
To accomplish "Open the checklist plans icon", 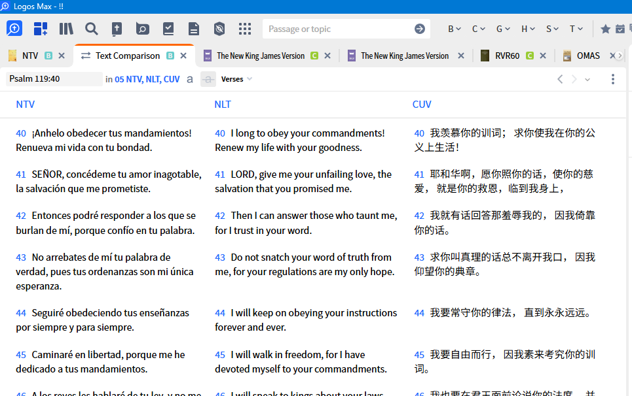I will click(x=168, y=29).
